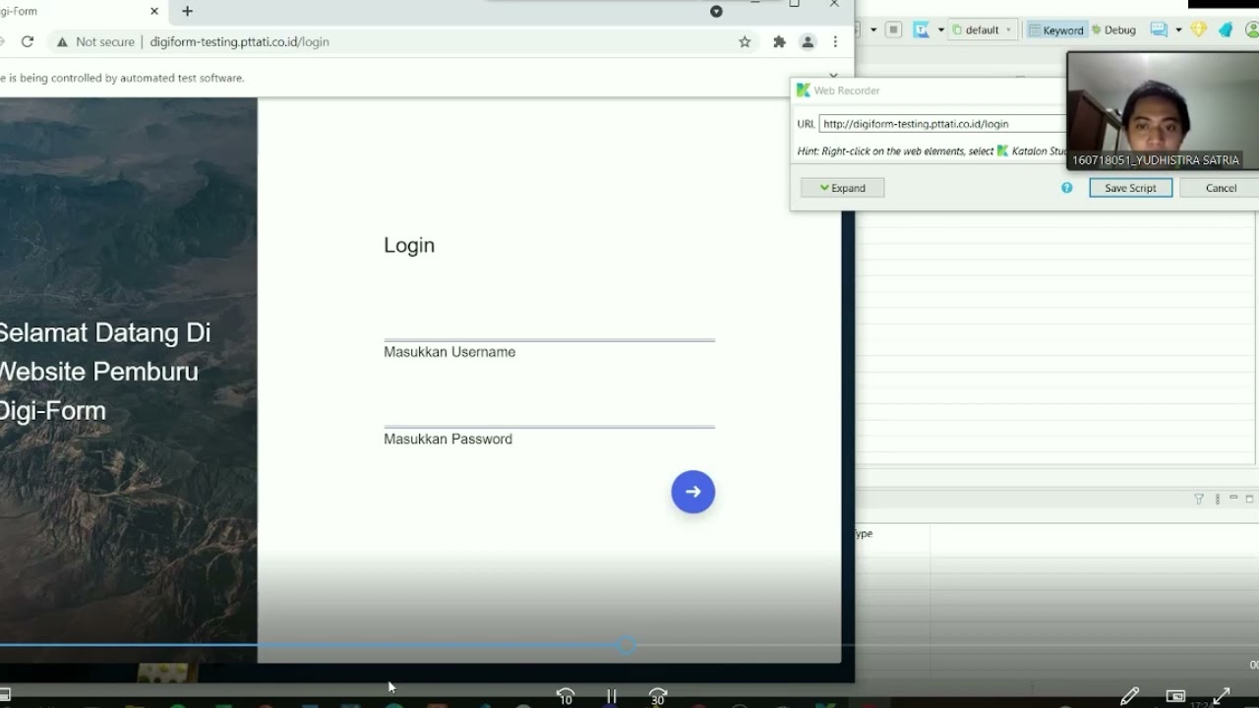Image resolution: width=1259 pixels, height=708 pixels.
Task: Submit login with the blue arrow button
Action: [x=693, y=492]
